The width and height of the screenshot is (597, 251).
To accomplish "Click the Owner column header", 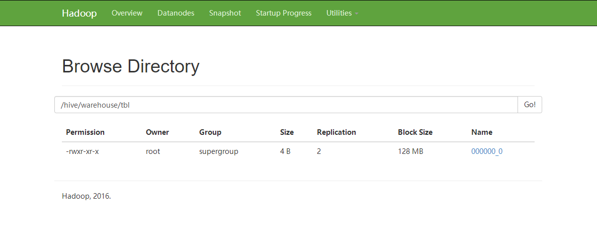I will point(157,132).
